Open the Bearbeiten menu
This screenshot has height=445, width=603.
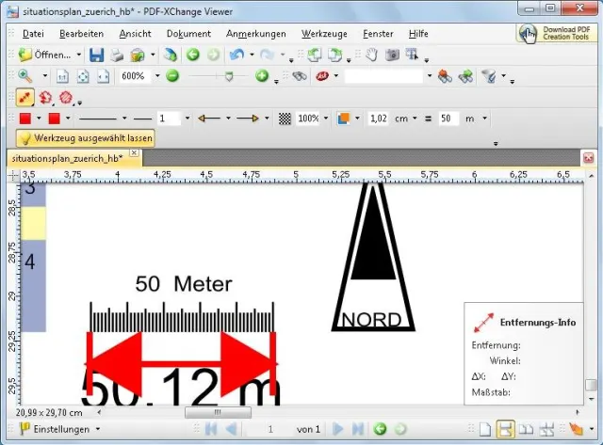coord(82,34)
